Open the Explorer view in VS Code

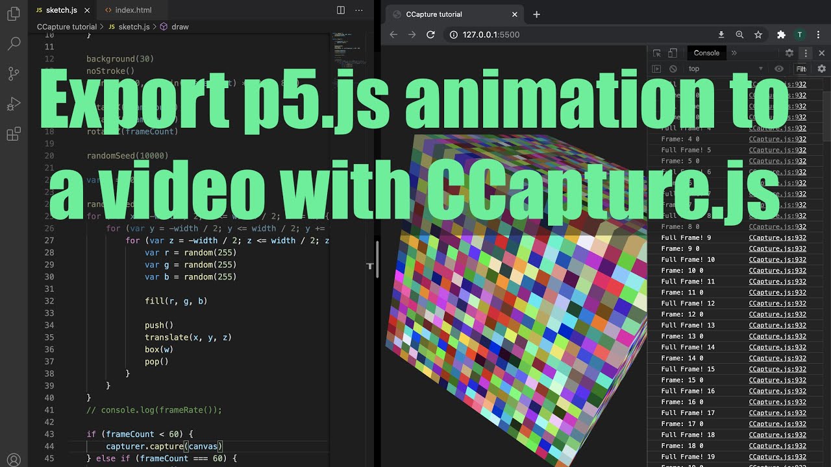click(x=14, y=13)
